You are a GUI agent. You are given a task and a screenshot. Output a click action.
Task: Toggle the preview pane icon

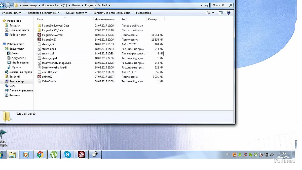tap(220, 13)
